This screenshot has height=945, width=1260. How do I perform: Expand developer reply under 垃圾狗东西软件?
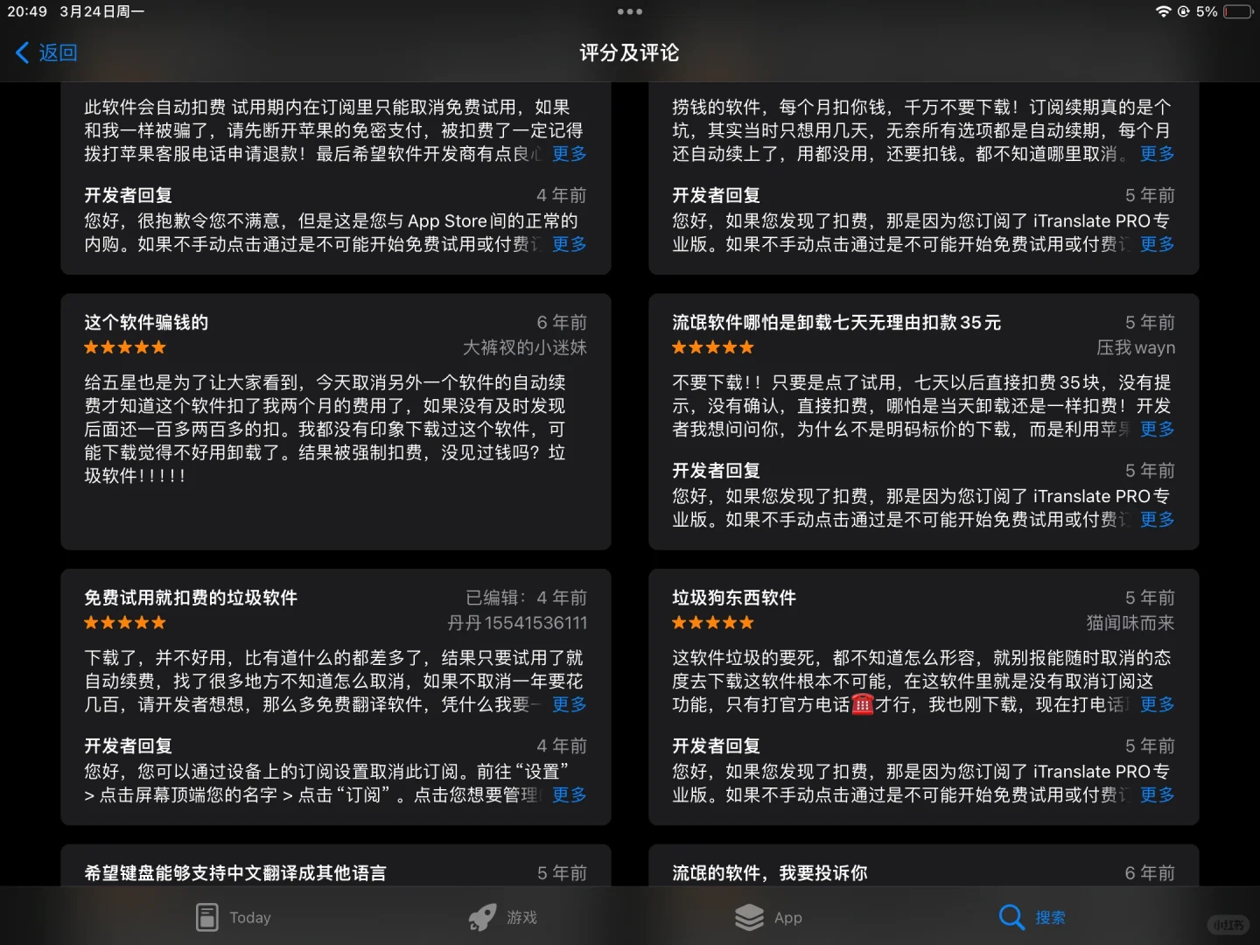click(1156, 794)
